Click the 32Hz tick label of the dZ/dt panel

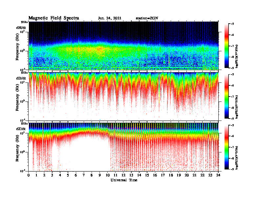[x=24, y=123]
